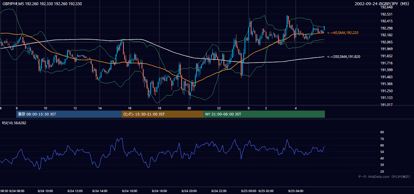Click the 9/24 22:00 bottom time label
Image resolution: width=414 pixels, height=194 pixels.
click(x=219, y=191)
